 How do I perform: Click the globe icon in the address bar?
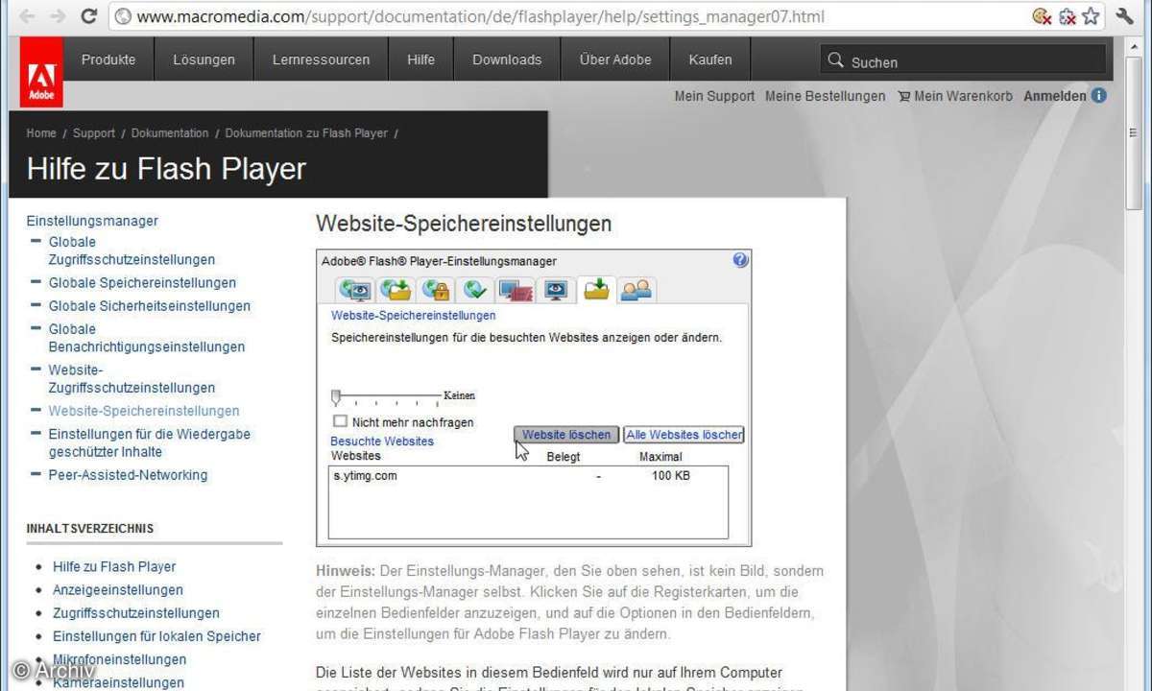click(x=121, y=16)
